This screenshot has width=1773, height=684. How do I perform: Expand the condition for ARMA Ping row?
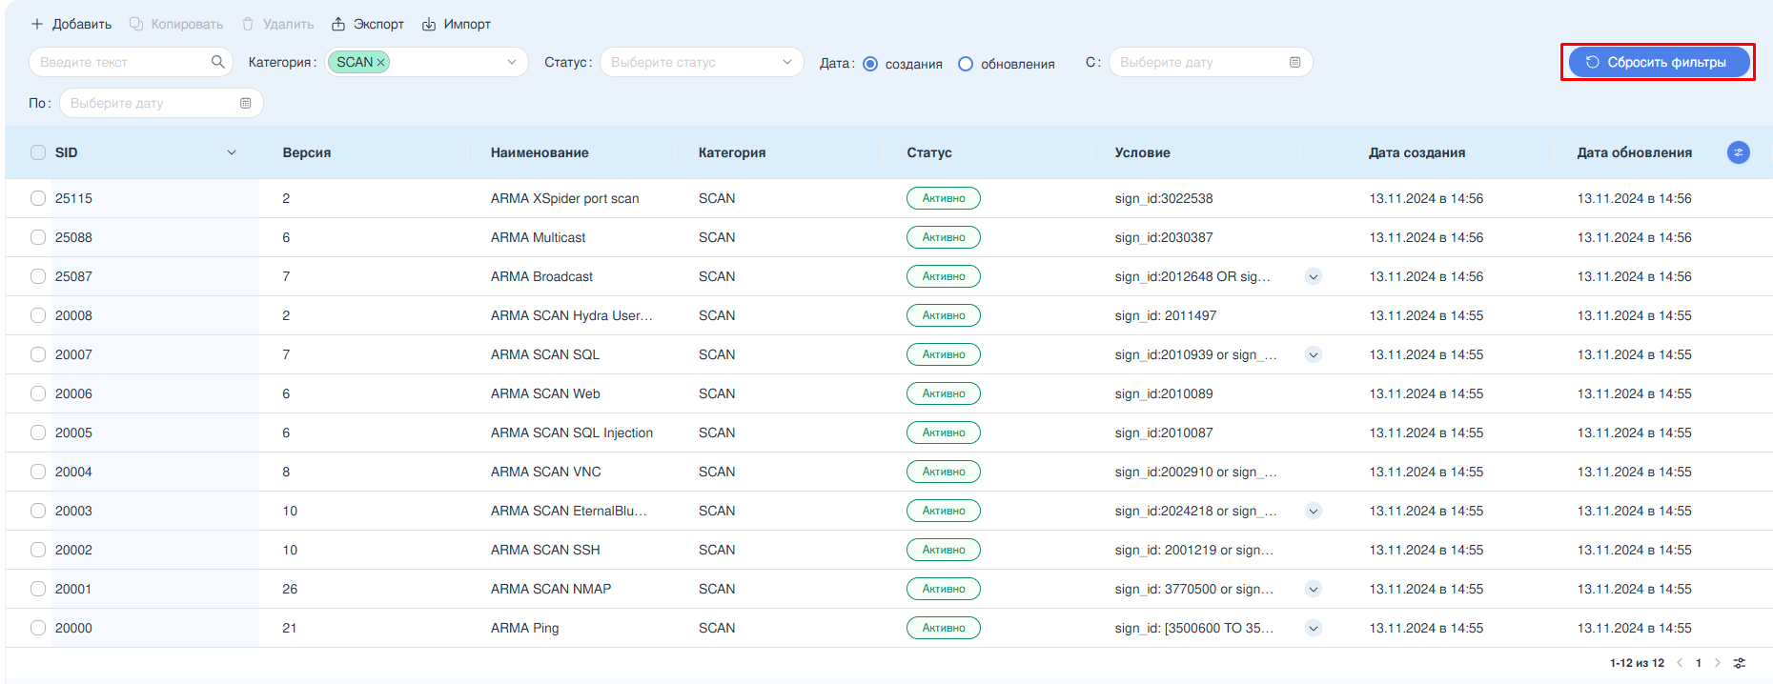click(x=1314, y=628)
